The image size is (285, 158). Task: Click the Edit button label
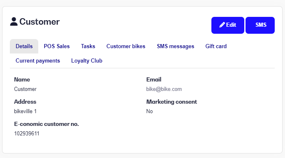coord(231,25)
